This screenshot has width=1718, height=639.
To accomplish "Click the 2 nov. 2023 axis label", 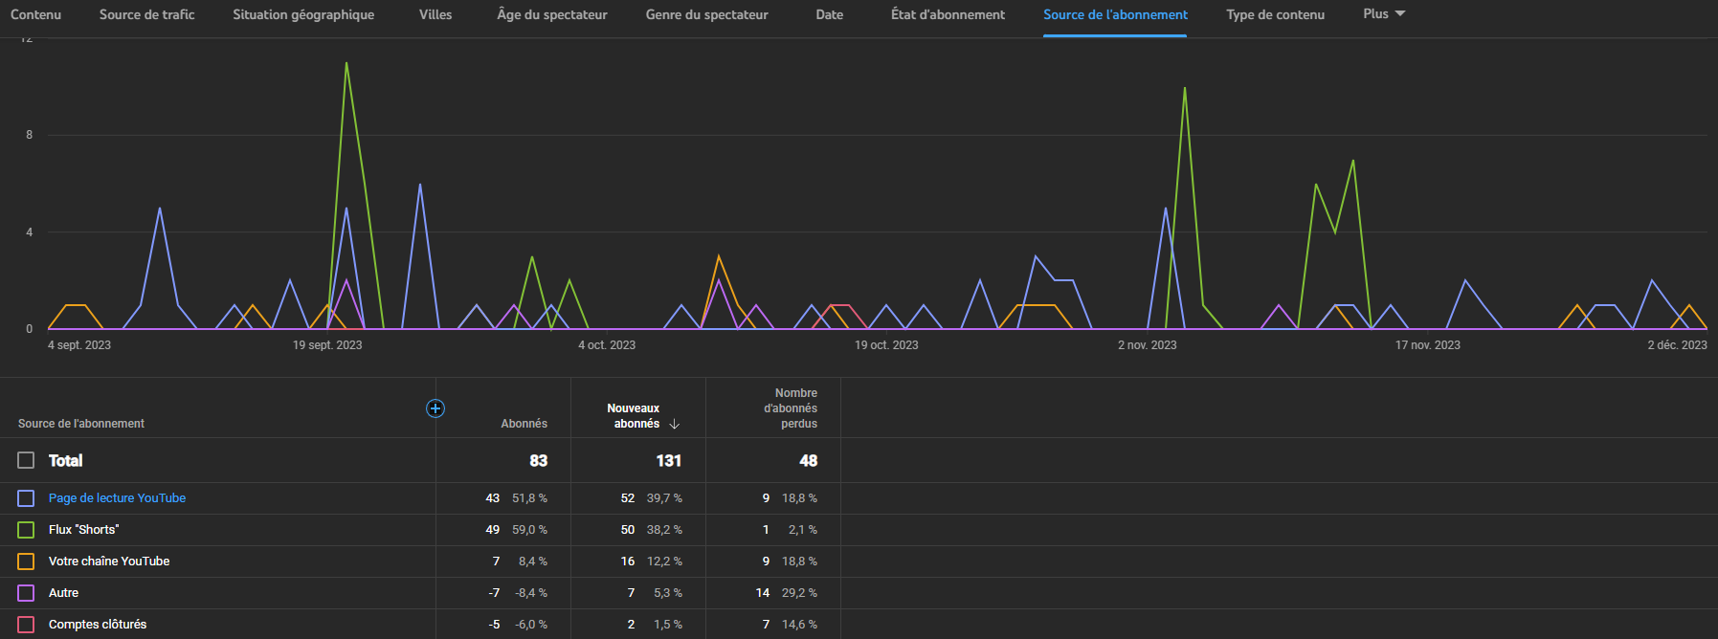I will coord(1147,345).
